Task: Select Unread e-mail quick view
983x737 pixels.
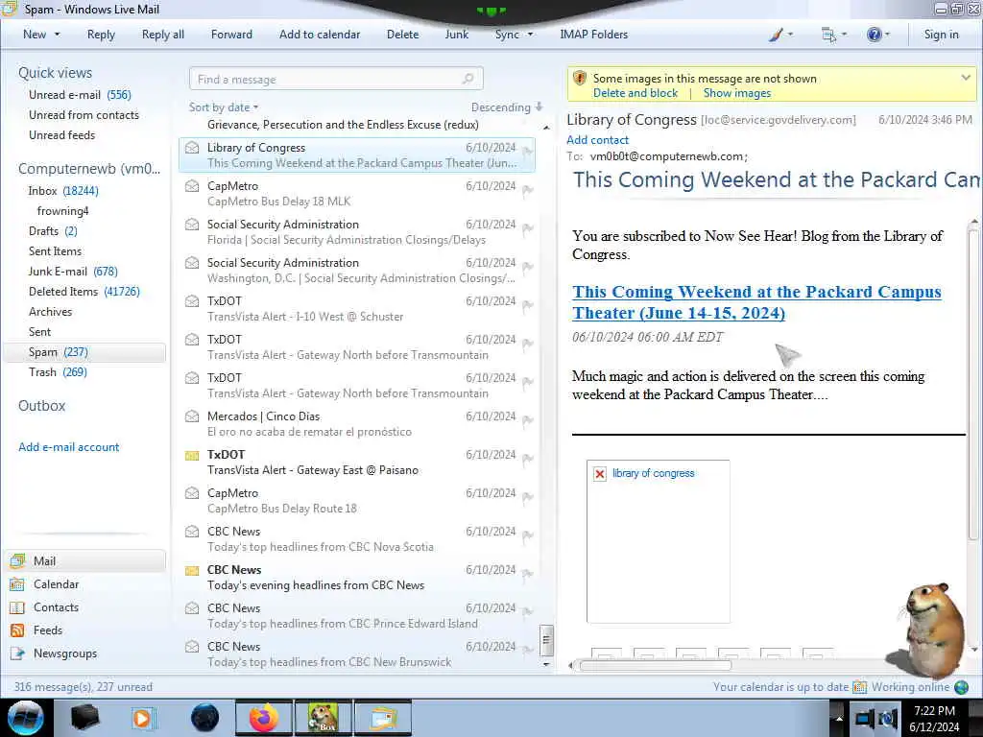Action: click(80, 95)
